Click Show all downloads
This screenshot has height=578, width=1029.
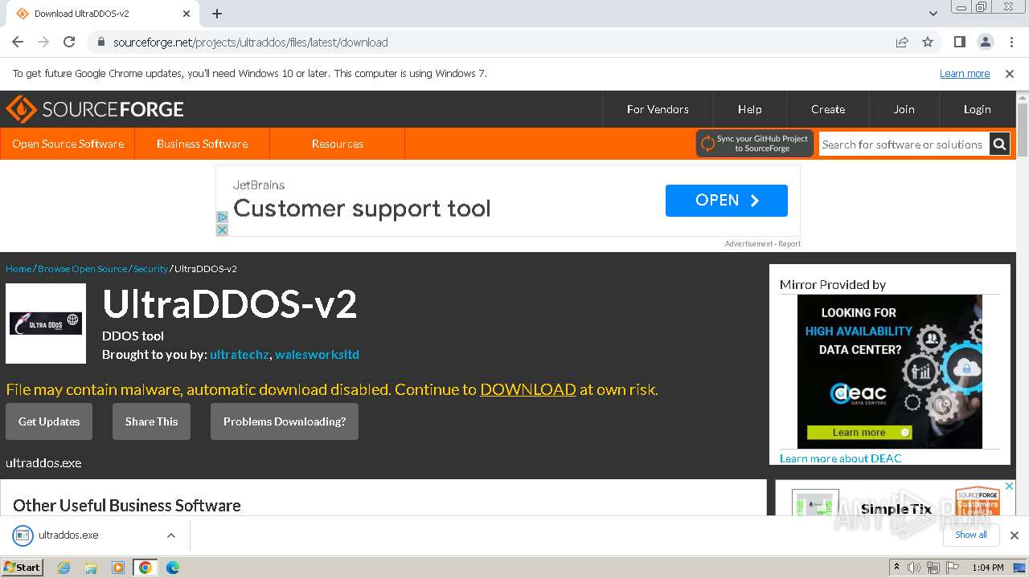click(971, 535)
